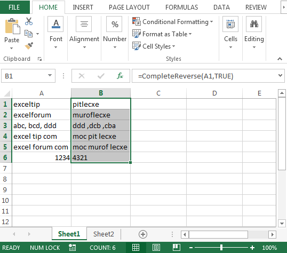Open the INSERT tab
Viewport: 287px width, 253px height.
click(83, 7)
